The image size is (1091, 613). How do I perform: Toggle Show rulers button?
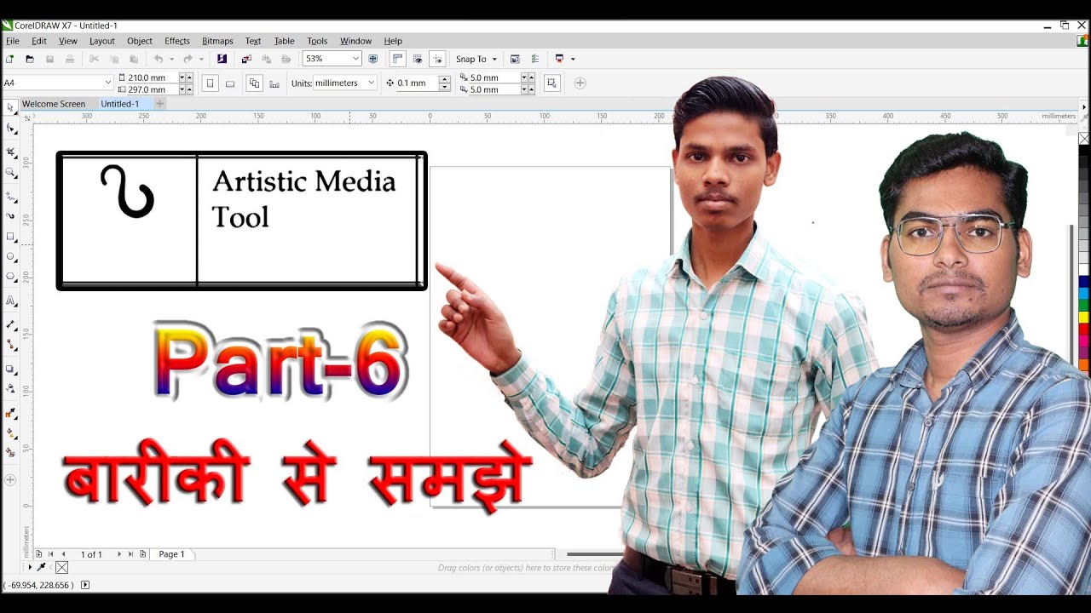[x=397, y=59]
